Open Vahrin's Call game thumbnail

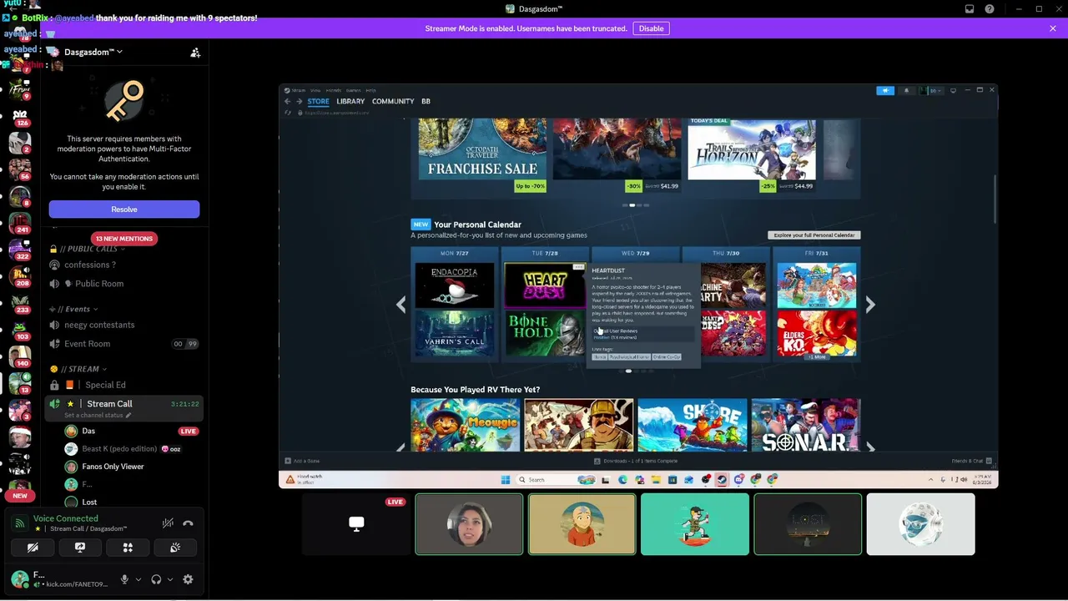pos(454,334)
